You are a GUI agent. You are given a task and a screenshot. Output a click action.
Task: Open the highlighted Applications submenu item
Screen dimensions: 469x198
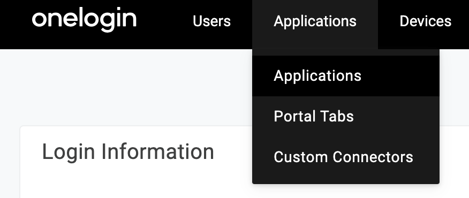click(346, 75)
